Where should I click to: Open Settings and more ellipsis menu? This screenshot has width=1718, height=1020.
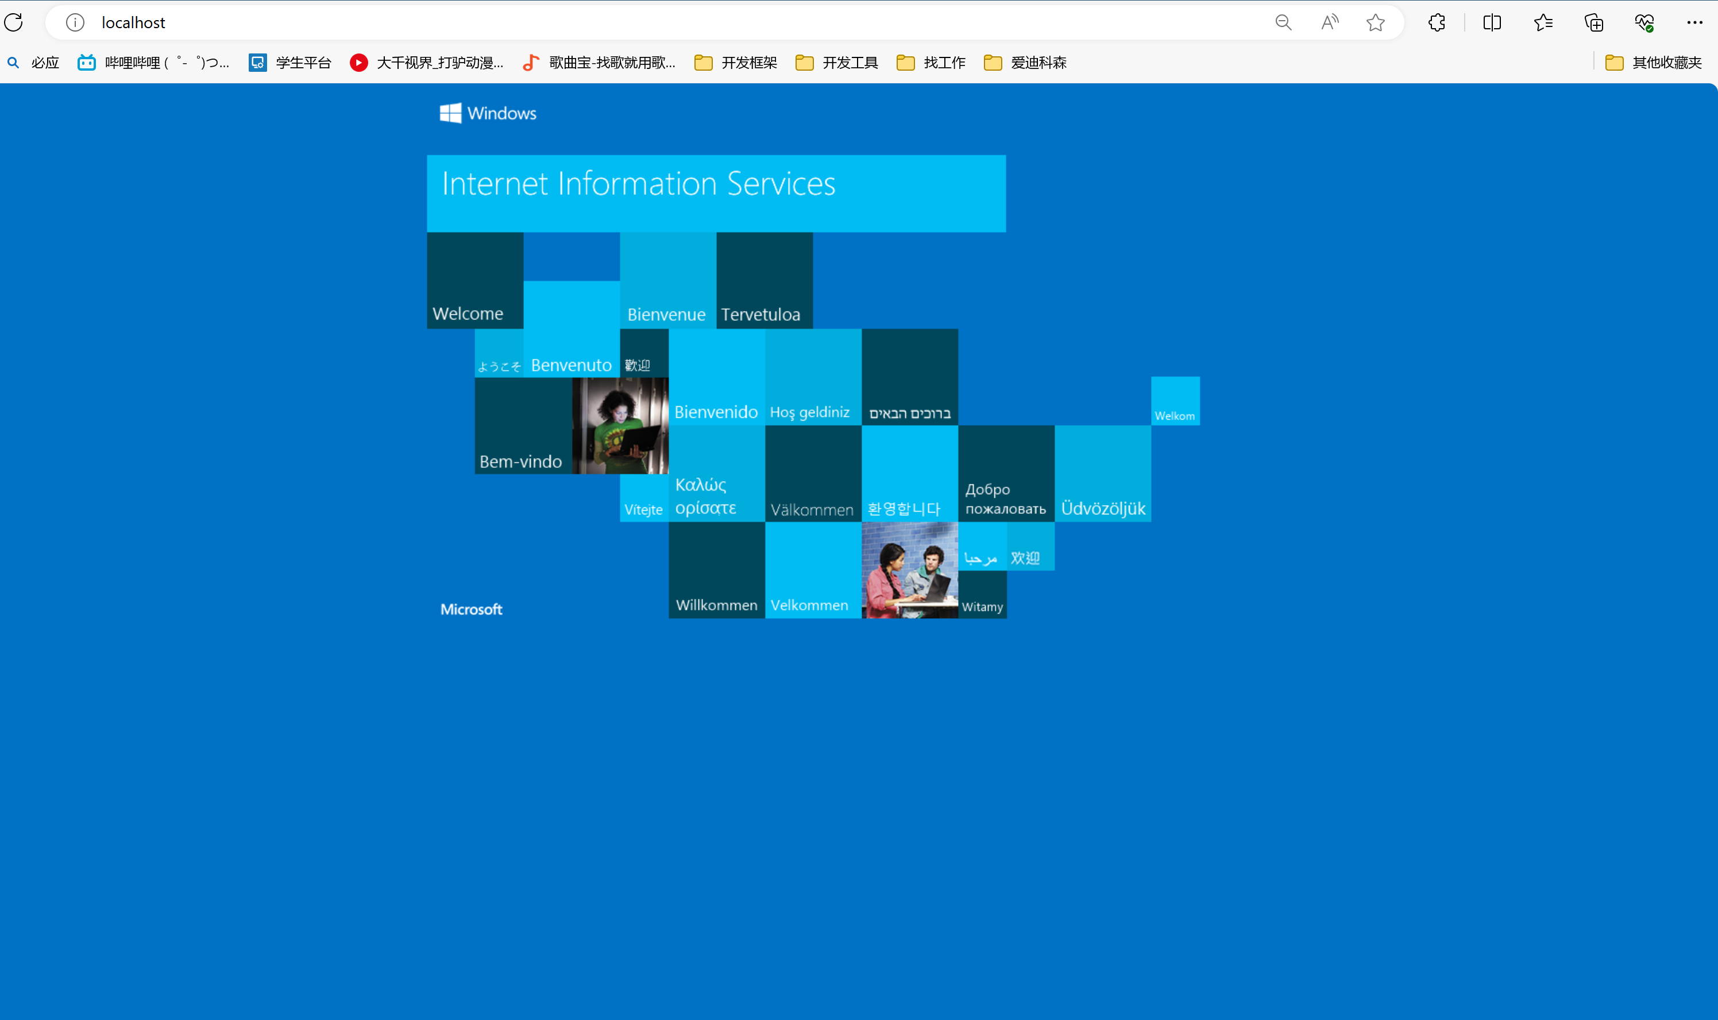[x=1694, y=22]
